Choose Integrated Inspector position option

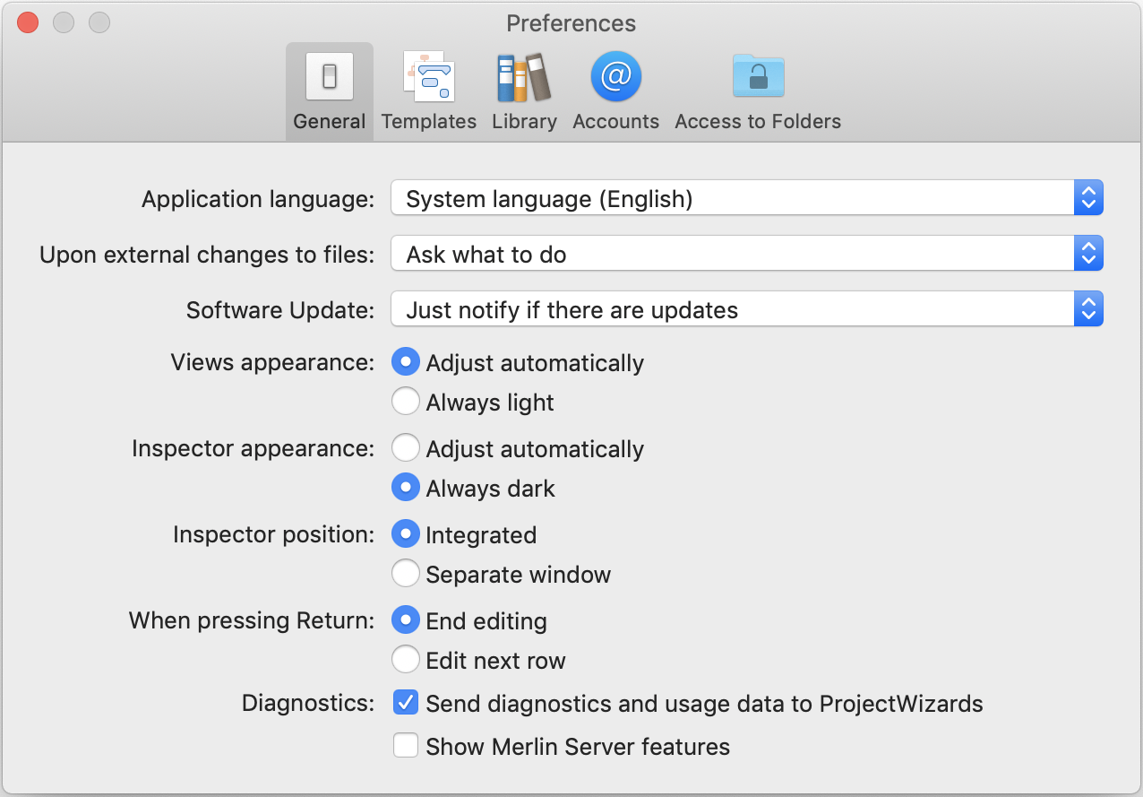coord(406,535)
